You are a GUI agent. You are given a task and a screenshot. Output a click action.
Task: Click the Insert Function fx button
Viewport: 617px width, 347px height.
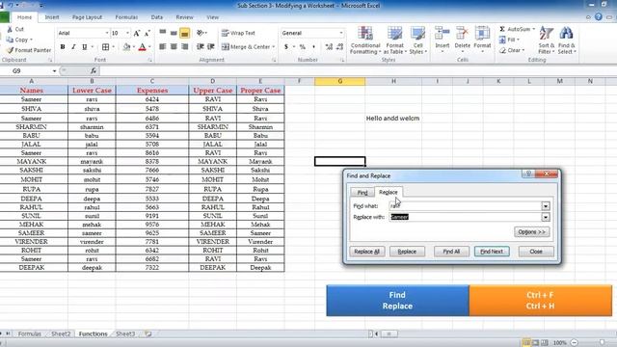[94, 70]
